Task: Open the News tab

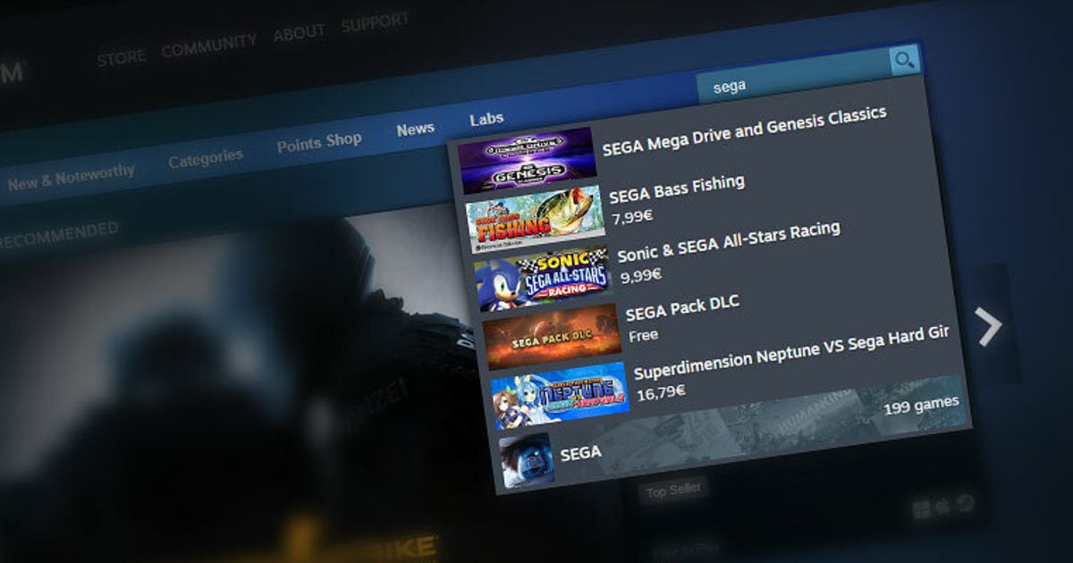Action: coord(416,130)
